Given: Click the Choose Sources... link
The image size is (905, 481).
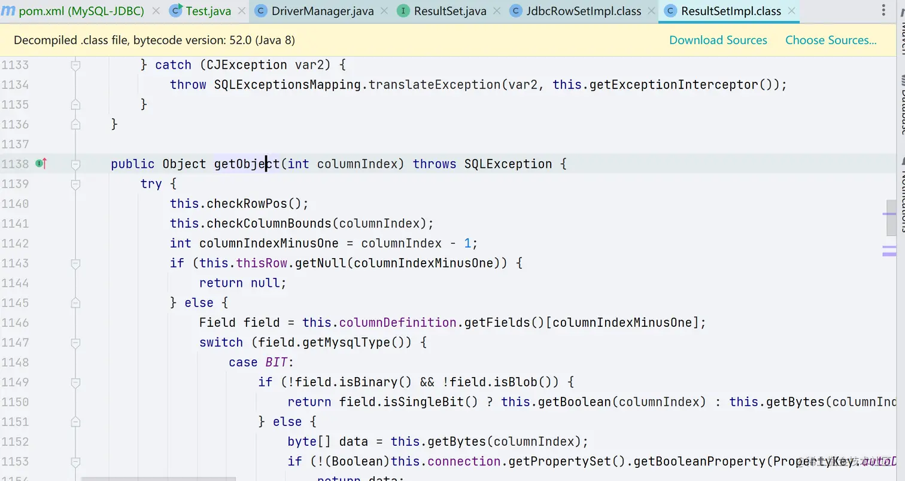Looking at the screenshot, I should tap(831, 40).
